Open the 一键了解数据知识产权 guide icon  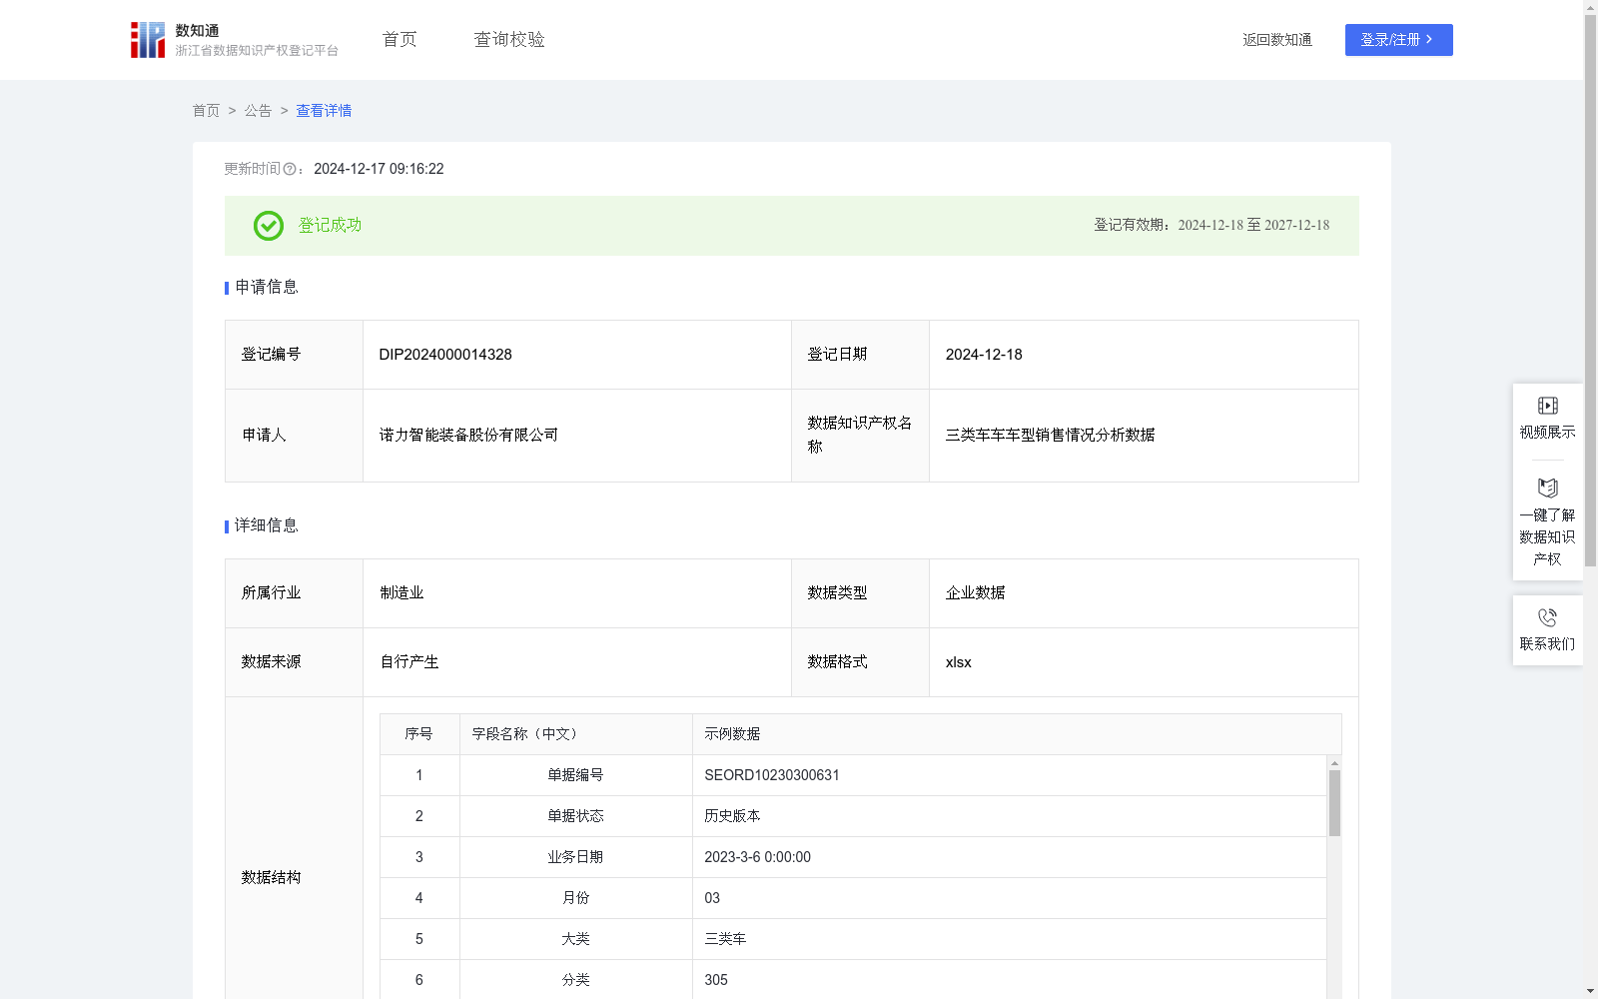point(1547,488)
